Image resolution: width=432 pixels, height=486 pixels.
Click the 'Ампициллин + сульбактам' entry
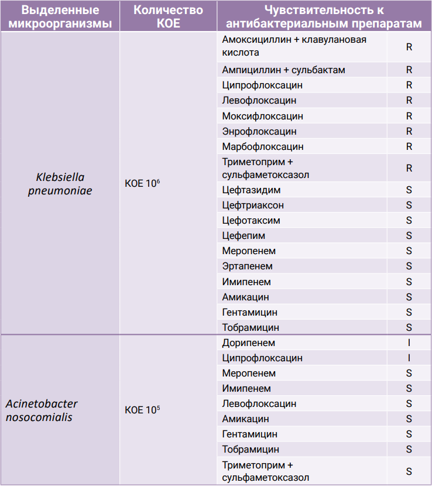(283, 70)
